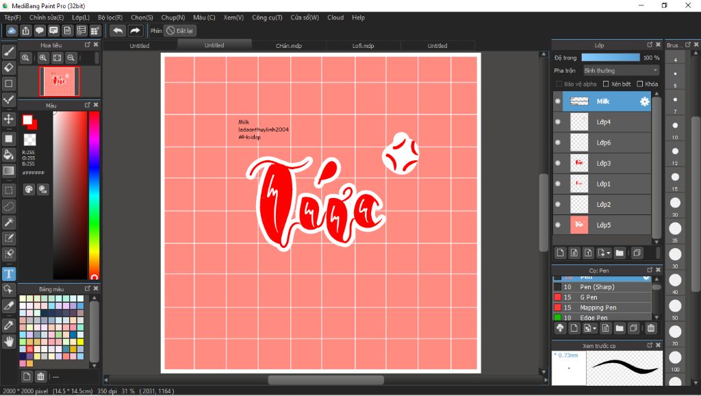Open the Công cụ(T) menu

click(267, 17)
